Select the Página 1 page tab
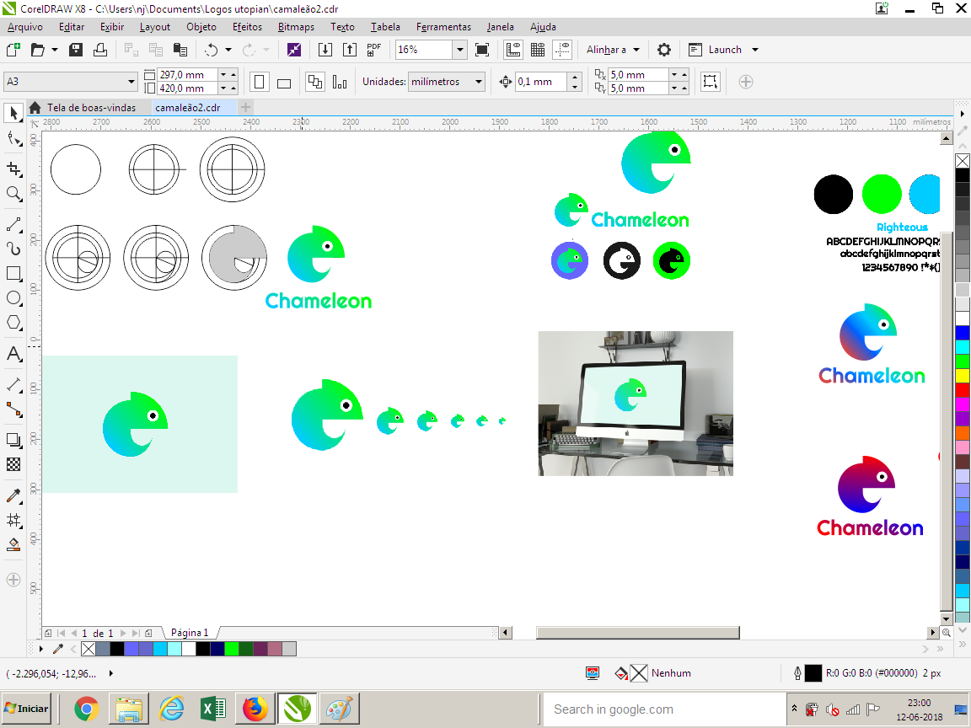The height and width of the screenshot is (728, 971). coord(190,633)
